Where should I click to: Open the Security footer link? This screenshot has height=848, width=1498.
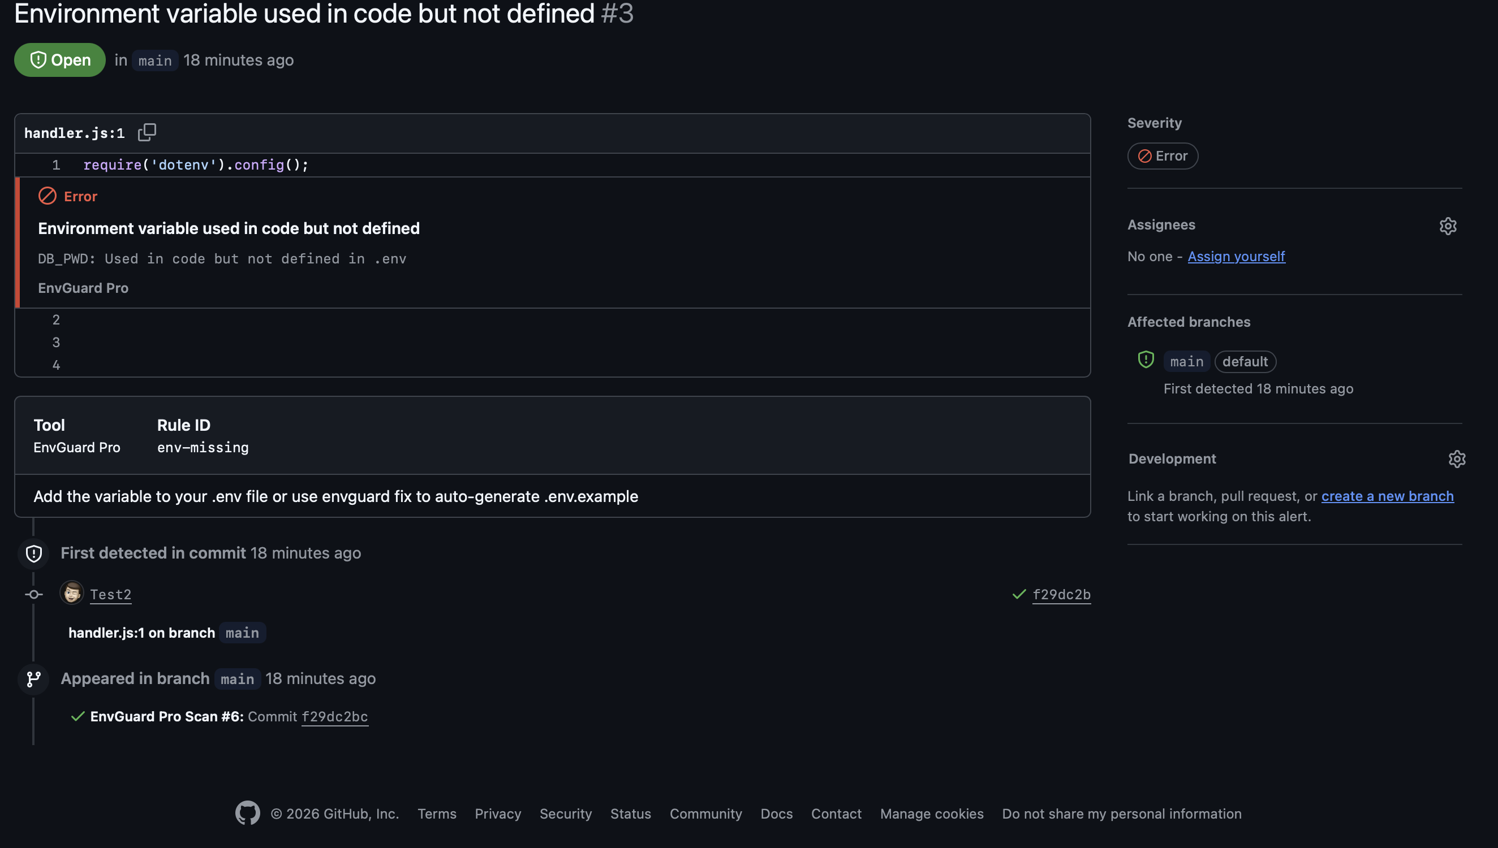(x=566, y=814)
